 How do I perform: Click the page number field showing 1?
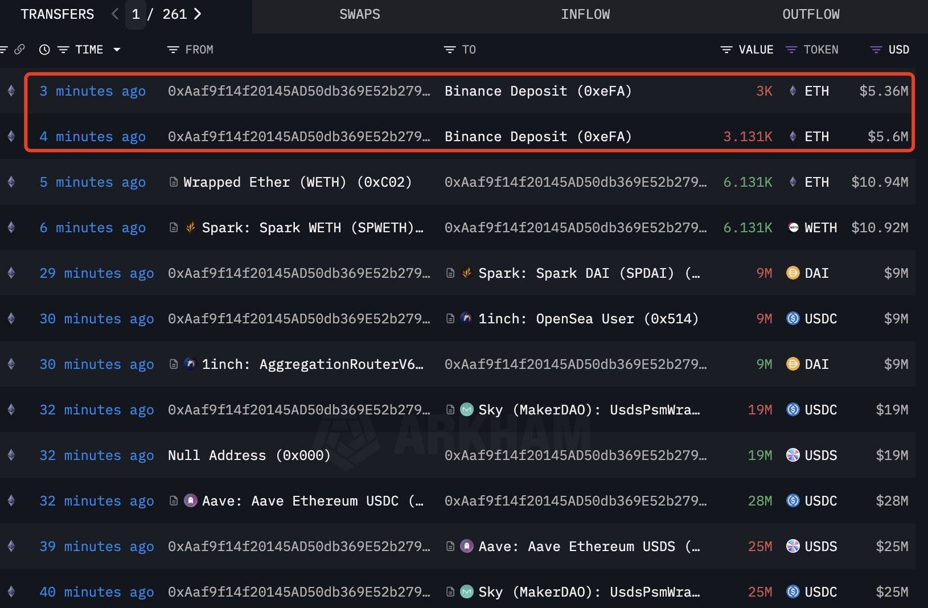(135, 14)
